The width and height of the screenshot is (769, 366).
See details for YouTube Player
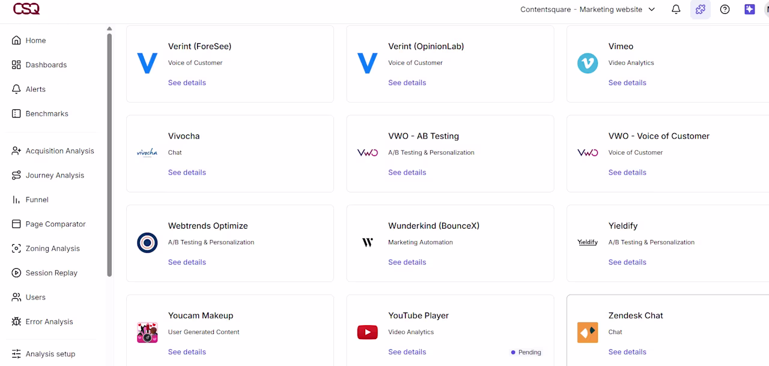pos(407,352)
